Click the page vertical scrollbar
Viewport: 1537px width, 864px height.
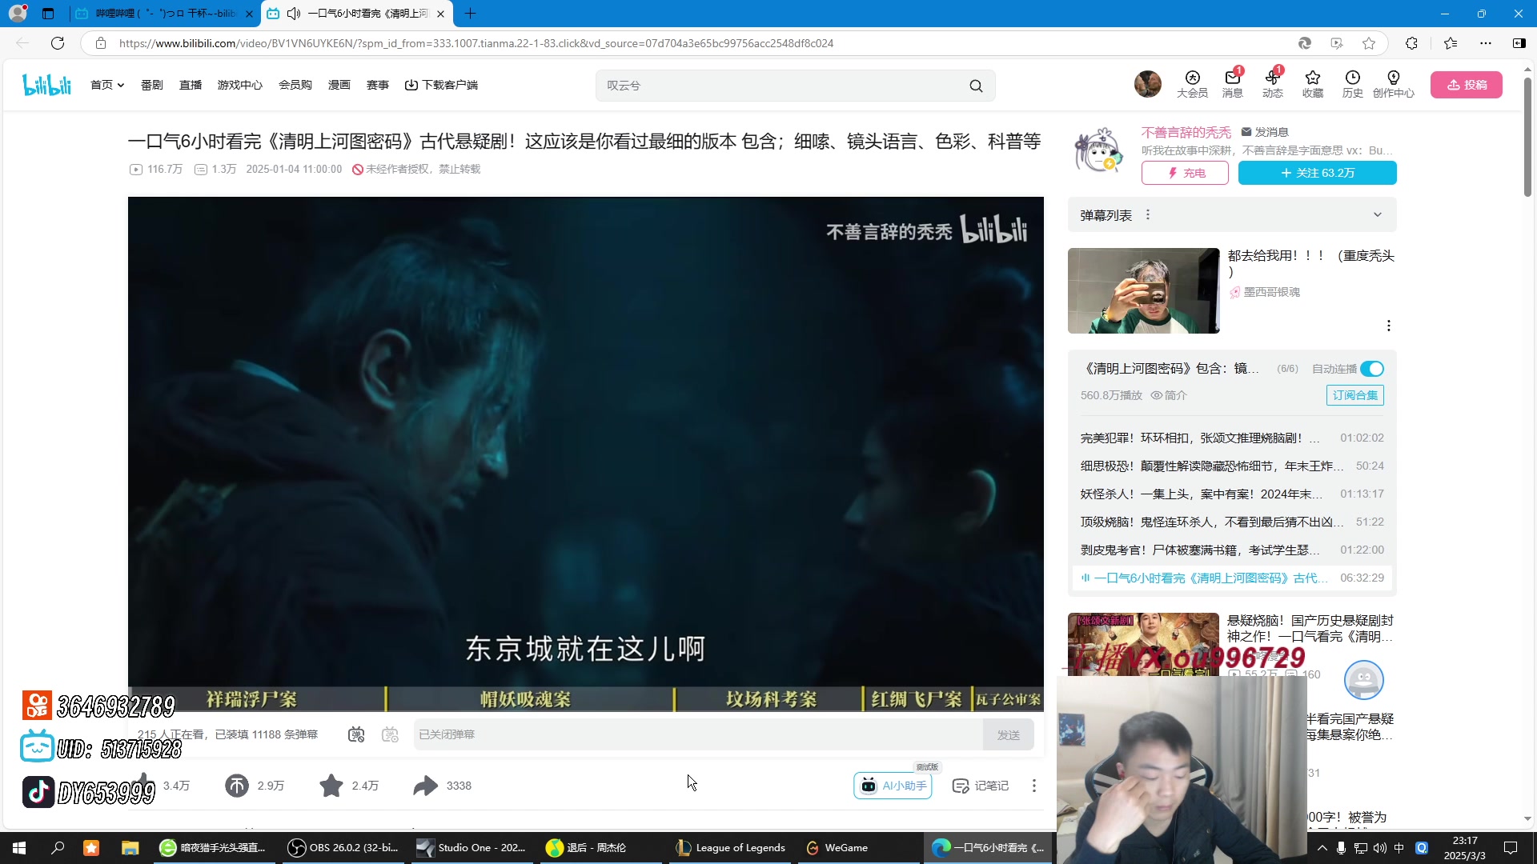coord(1527,138)
